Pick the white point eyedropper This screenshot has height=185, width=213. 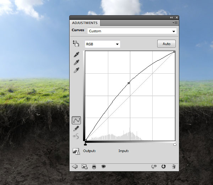(x=76, y=70)
